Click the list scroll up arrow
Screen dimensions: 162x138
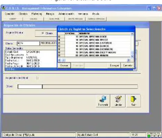132,34
